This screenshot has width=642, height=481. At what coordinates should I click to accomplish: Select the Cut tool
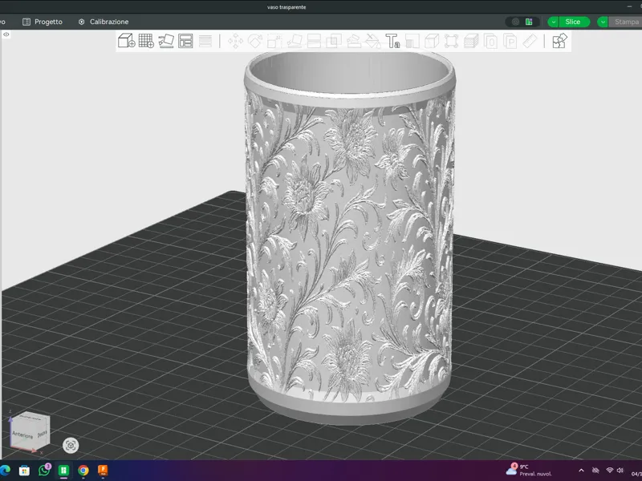(x=314, y=42)
